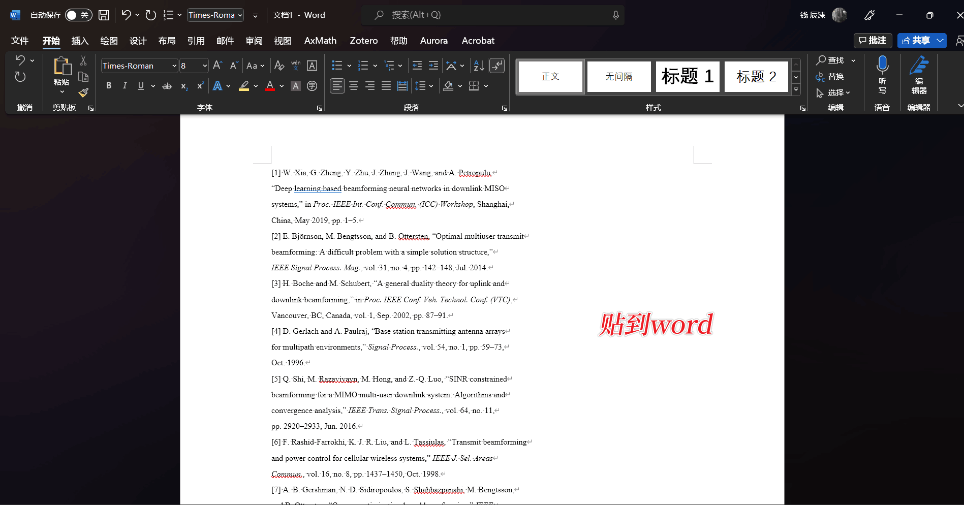
Task: Click the search box in title bar
Action: (493, 15)
